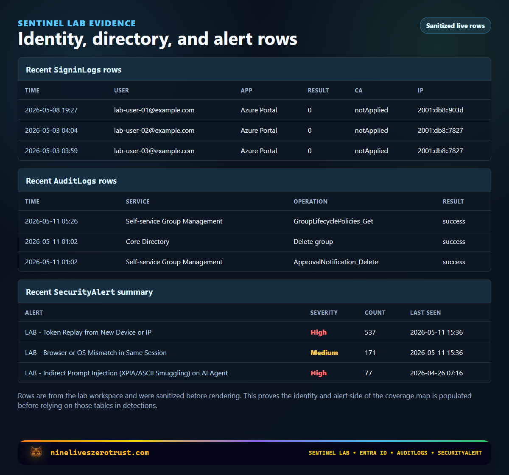Select audit timestamp 2026-05-11 05:26
509x475 pixels.
(51, 221)
